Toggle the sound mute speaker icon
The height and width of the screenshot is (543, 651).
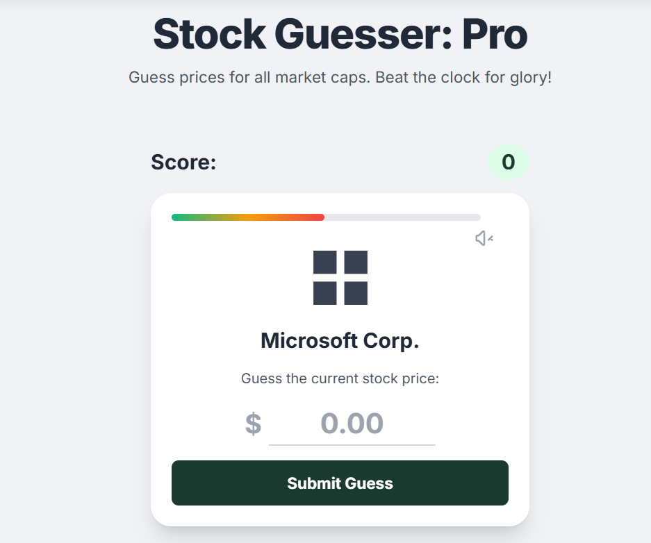pos(484,239)
